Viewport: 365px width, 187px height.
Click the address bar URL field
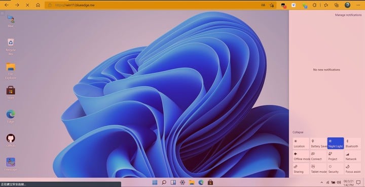(x=154, y=5)
